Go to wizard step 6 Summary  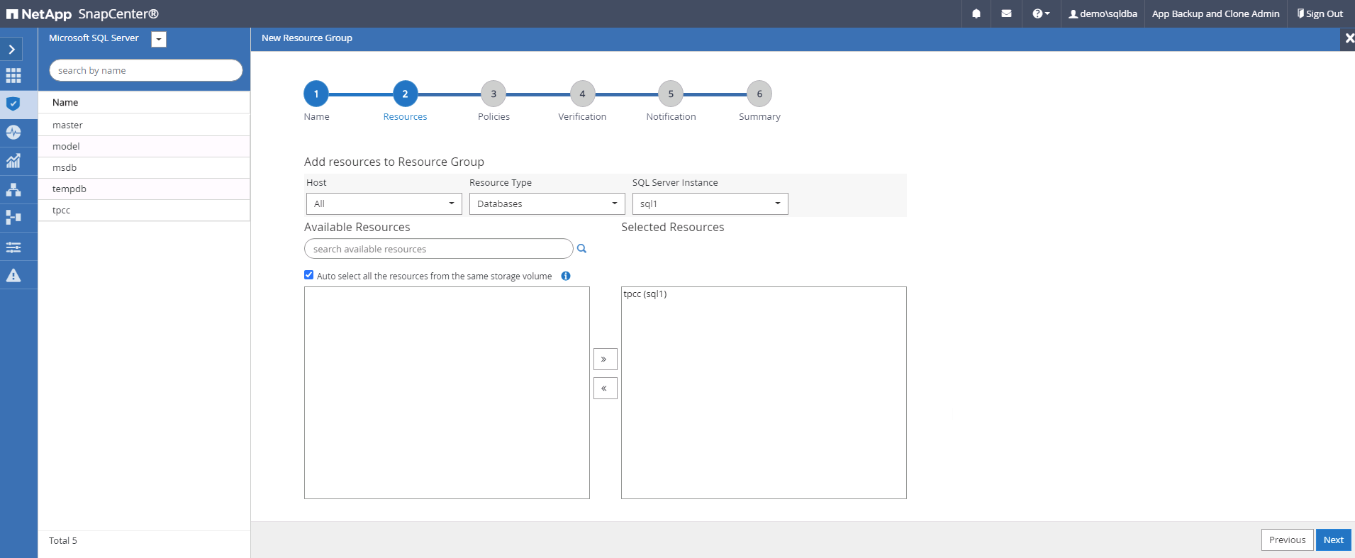coord(759,94)
